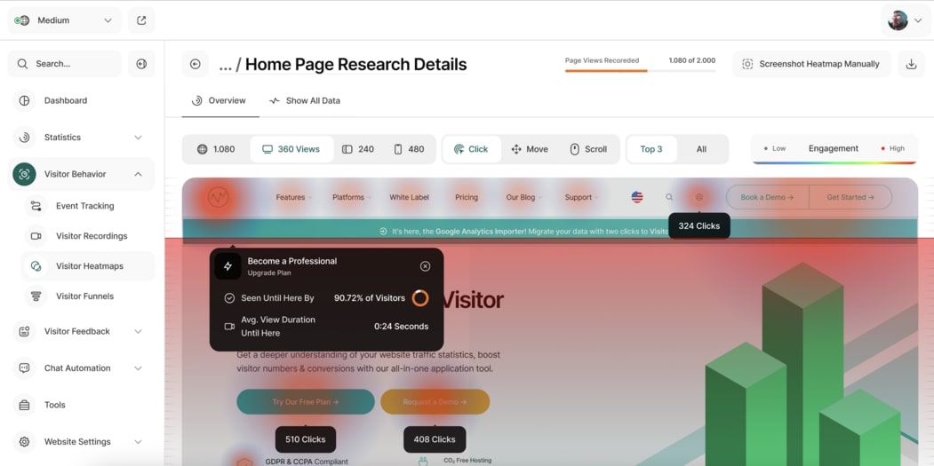Click Screenshot Heatmap Manually button

(x=811, y=64)
